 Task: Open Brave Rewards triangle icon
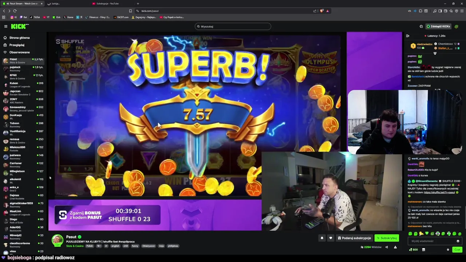point(327,11)
